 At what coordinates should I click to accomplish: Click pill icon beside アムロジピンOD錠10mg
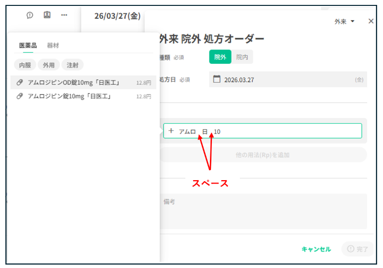pos(20,82)
